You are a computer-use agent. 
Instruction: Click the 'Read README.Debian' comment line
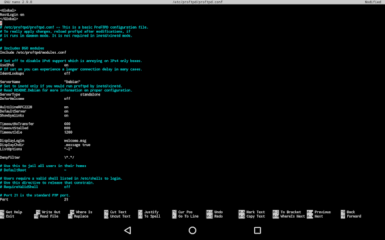(66, 90)
